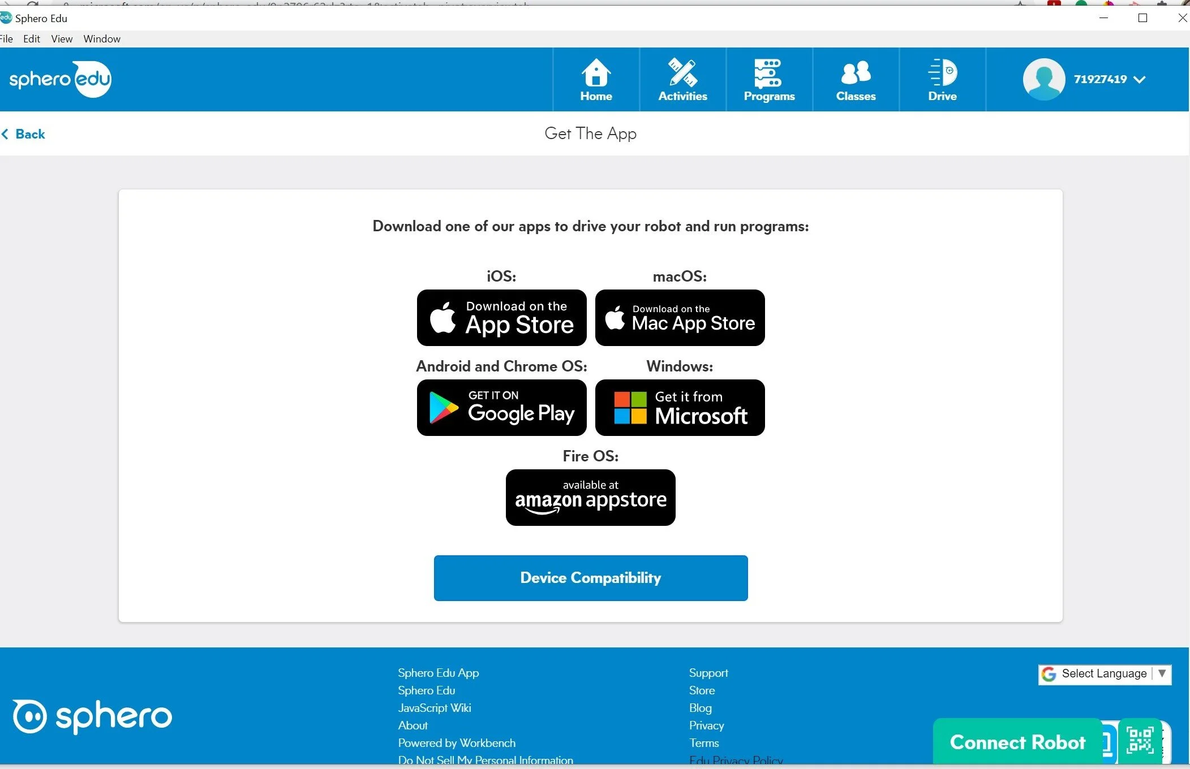Image resolution: width=1190 pixels, height=769 pixels.
Task: Open the JavaScript Wiki footer link
Action: click(x=434, y=708)
